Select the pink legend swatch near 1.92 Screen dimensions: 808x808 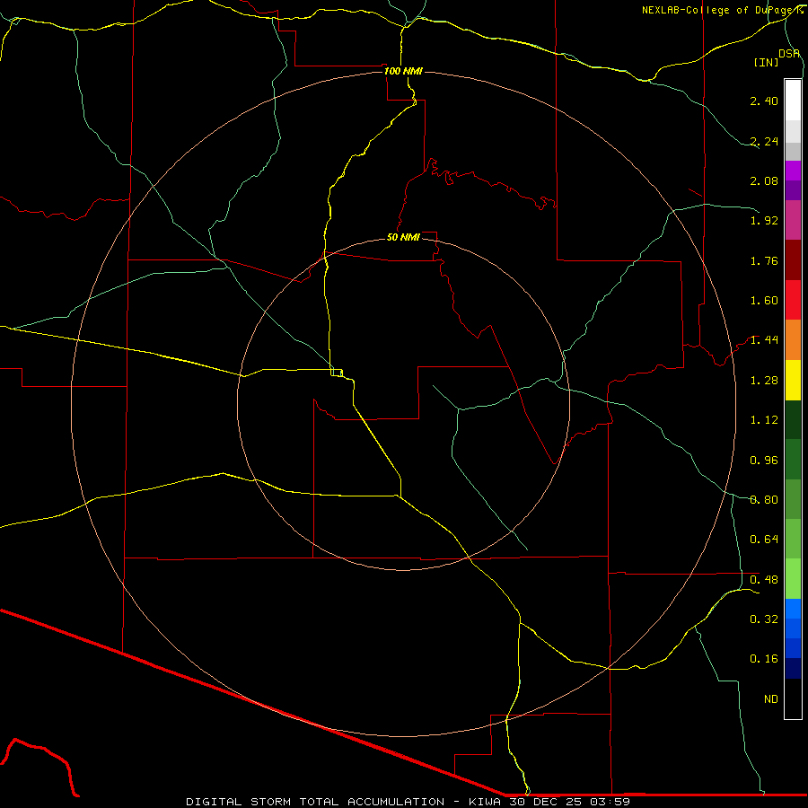pos(793,220)
